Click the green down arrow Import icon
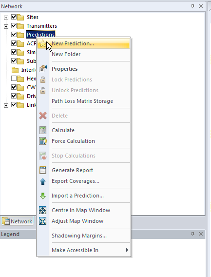Viewport: 211px width, 277px height. (x=43, y=196)
